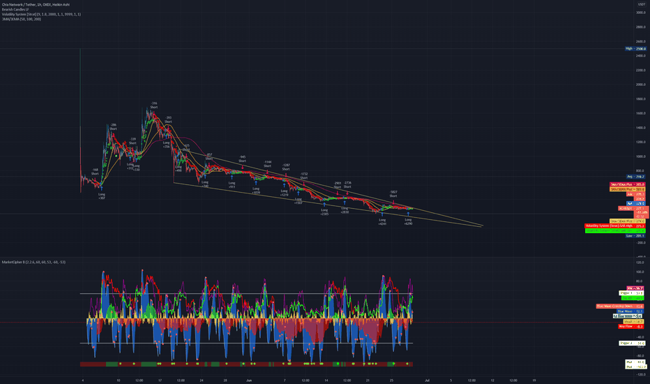Click the red Volatility System SAR High label
Screen dimensions: 650x384
[614, 226]
